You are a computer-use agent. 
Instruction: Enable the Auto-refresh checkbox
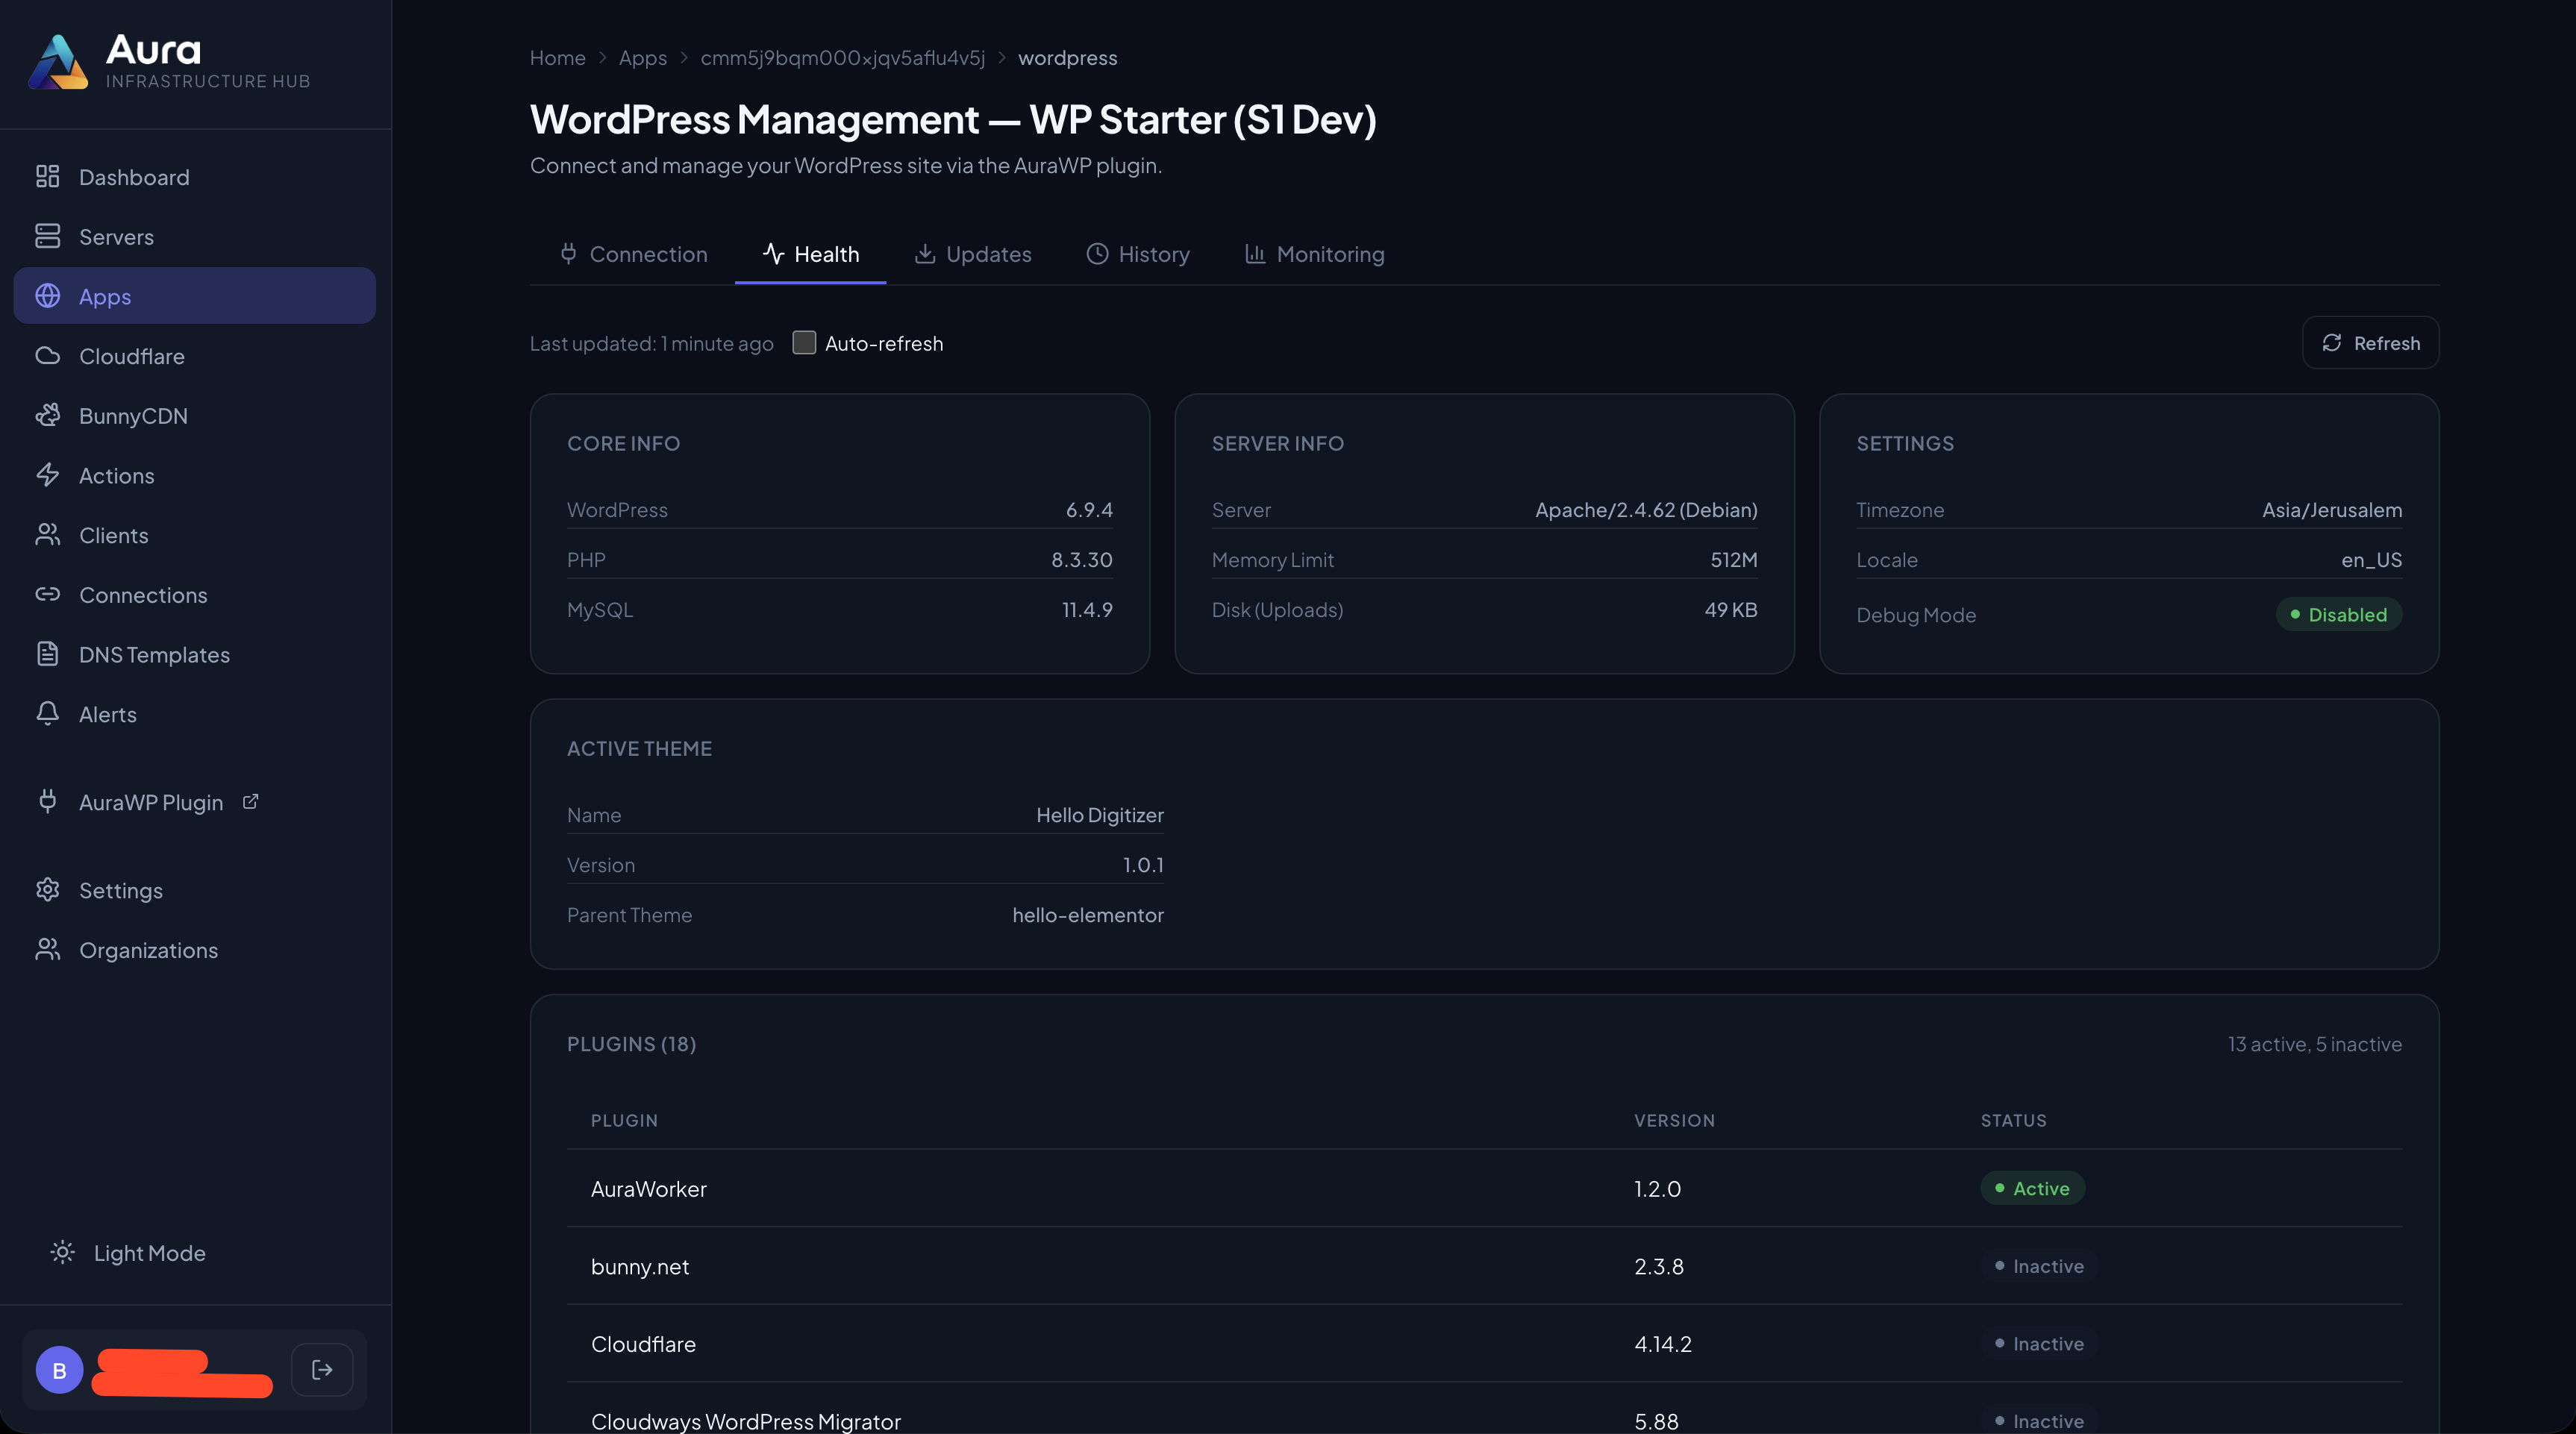804,342
